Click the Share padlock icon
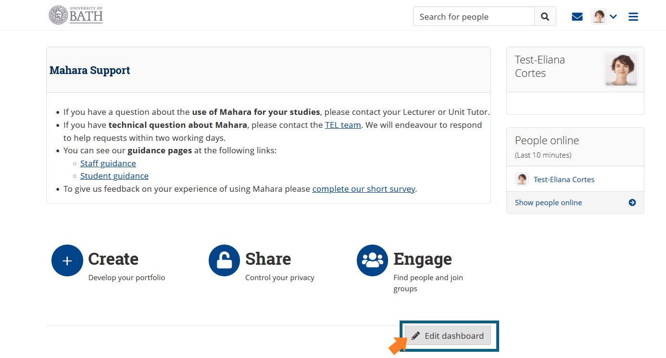The width and height of the screenshot is (666, 358). click(224, 260)
